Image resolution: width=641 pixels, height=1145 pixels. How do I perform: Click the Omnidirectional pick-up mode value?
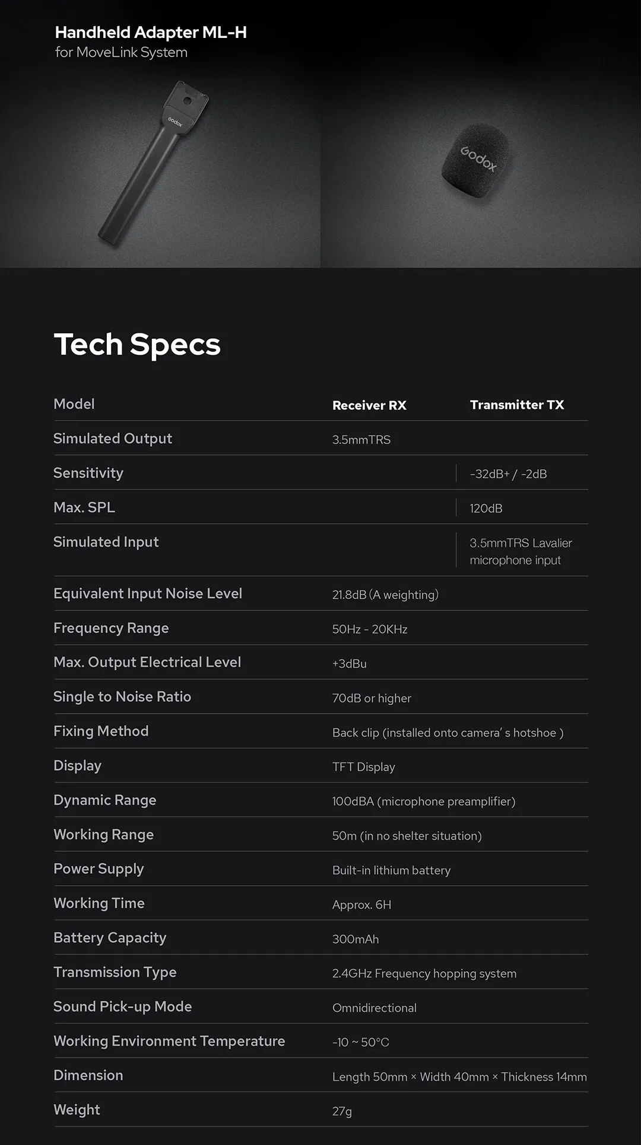[x=375, y=1008]
